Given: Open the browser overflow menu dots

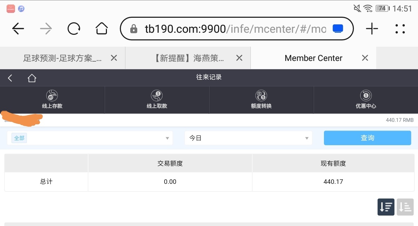Looking at the screenshot, I should pos(400,29).
